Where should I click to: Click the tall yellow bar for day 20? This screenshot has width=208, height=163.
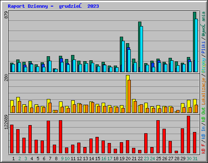click(x=127, y=94)
